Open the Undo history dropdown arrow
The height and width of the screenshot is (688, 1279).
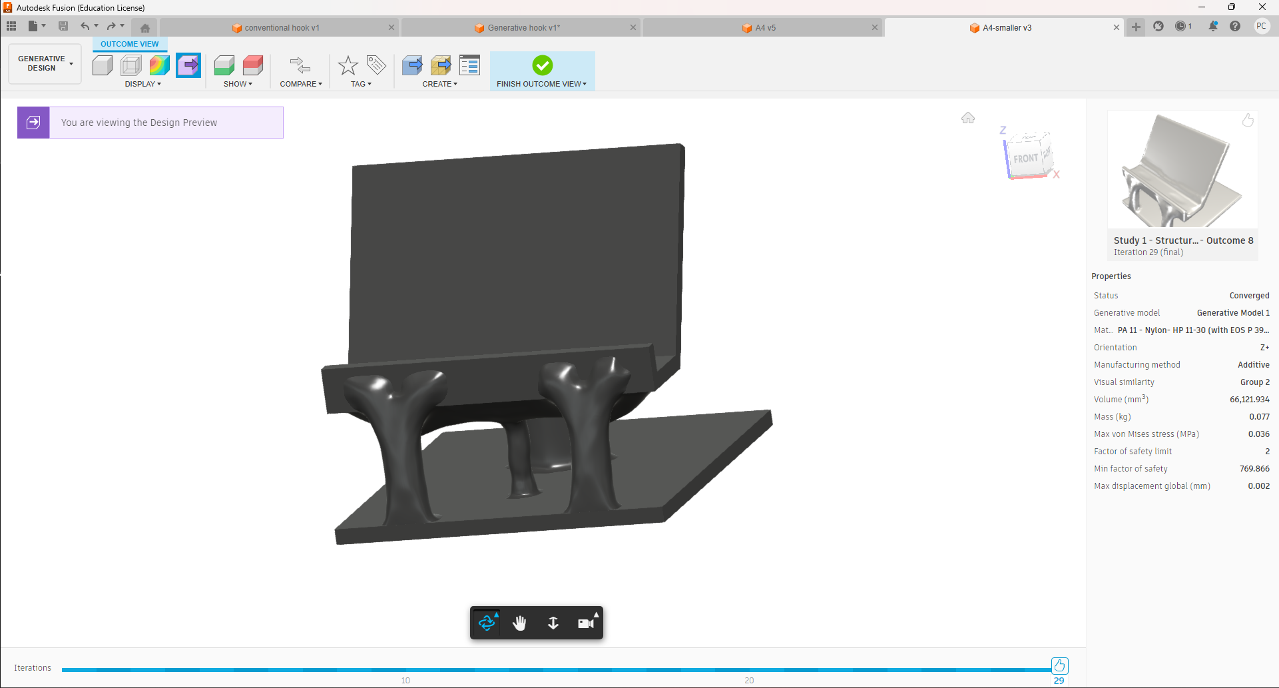click(x=97, y=26)
